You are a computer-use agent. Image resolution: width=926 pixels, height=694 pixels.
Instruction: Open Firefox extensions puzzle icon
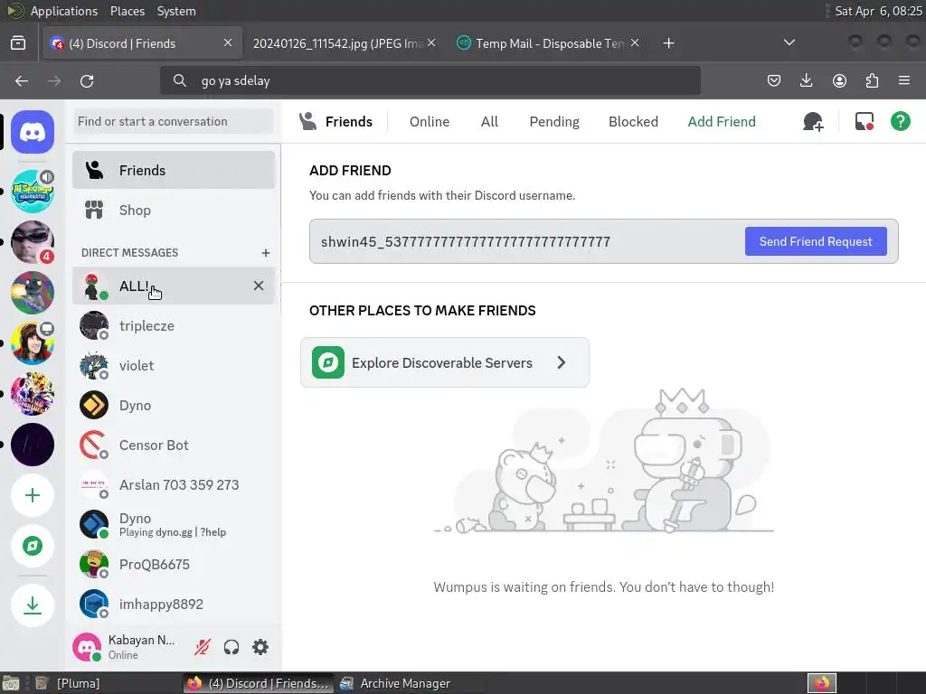pos(872,80)
